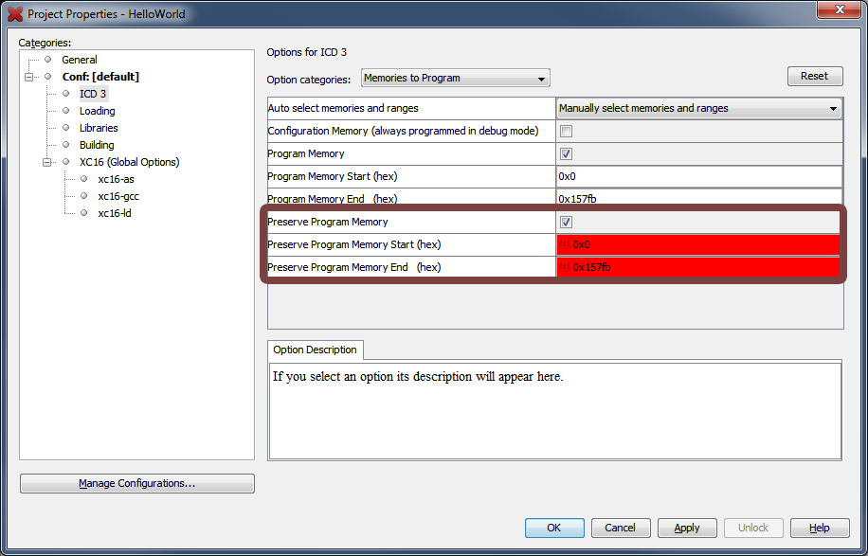The height and width of the screenshot is (556, 868).
Task: Apply the current settings
Action: tap(687, 528)
